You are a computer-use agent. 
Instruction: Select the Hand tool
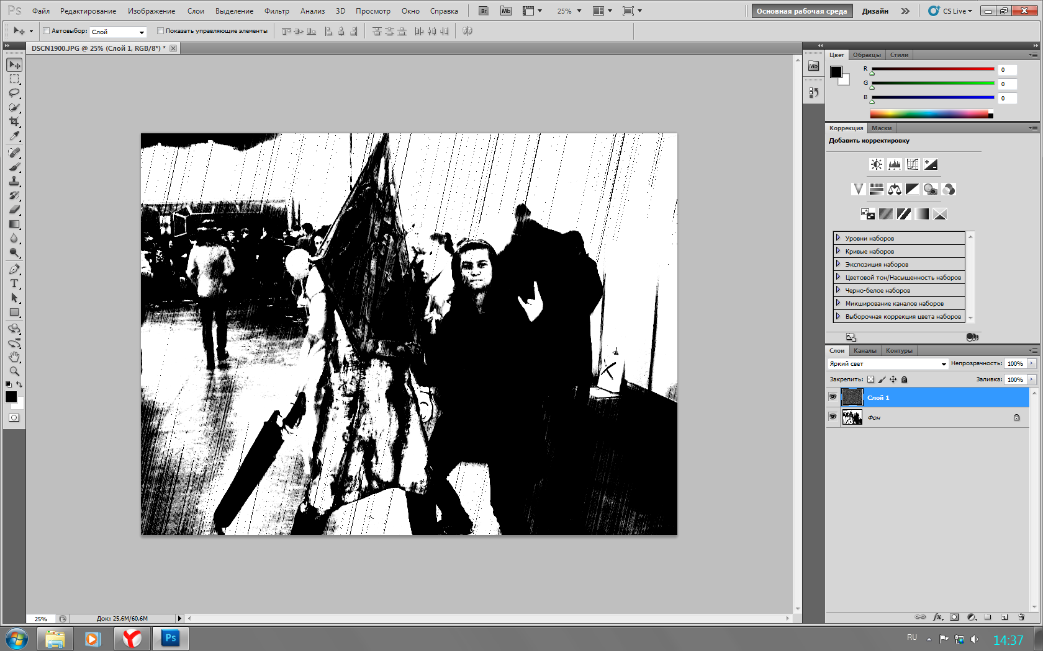tap(14, 357)
